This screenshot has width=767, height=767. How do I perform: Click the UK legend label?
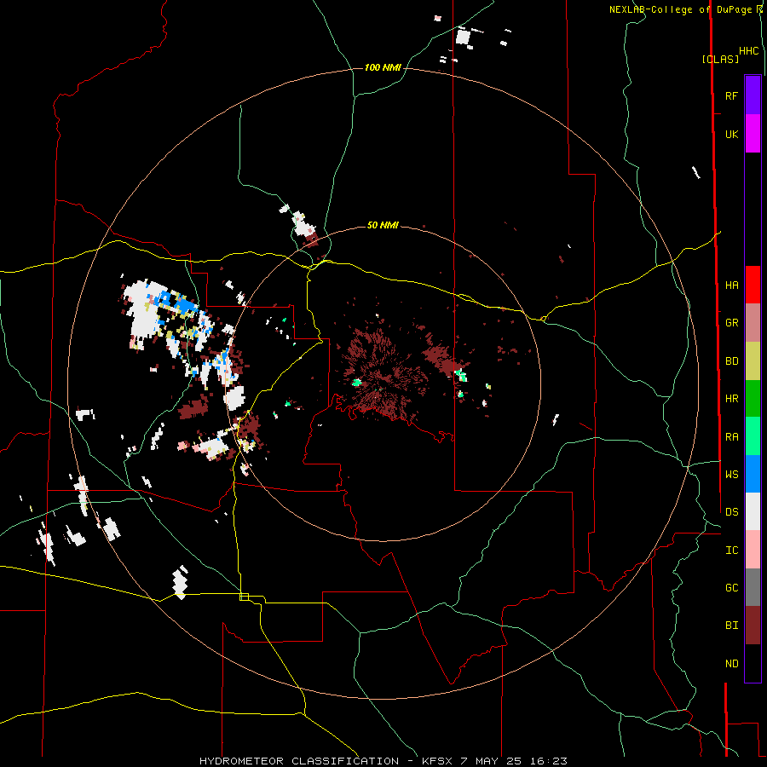pyautogui.click(x=731, y=135)
